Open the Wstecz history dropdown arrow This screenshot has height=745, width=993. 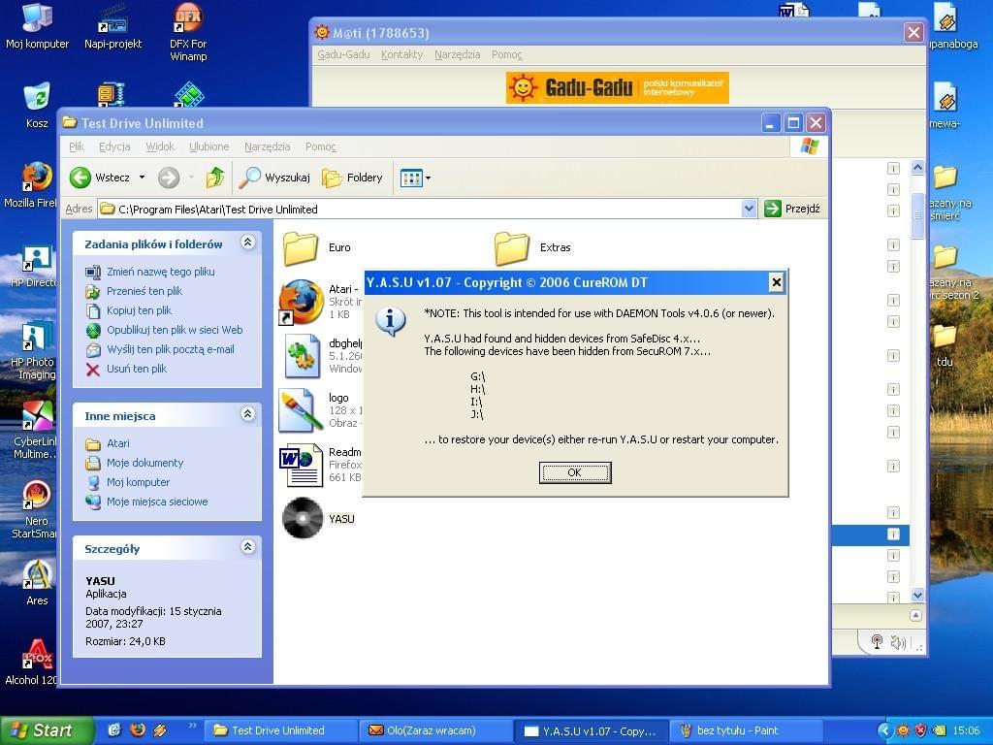point(142,178)
